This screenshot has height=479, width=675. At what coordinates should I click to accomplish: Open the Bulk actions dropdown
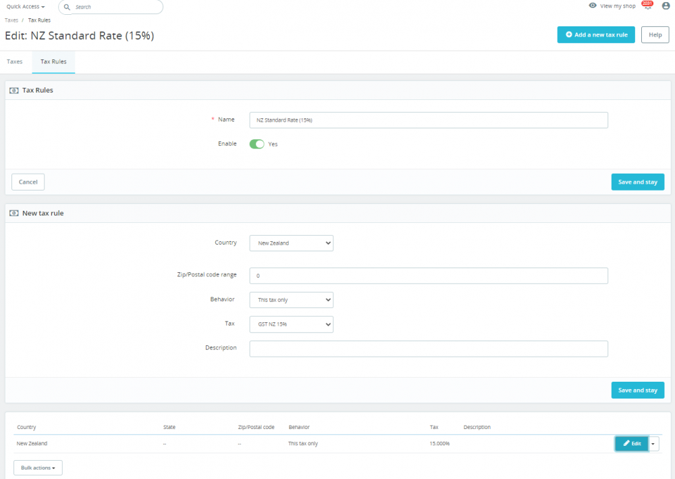38,468
